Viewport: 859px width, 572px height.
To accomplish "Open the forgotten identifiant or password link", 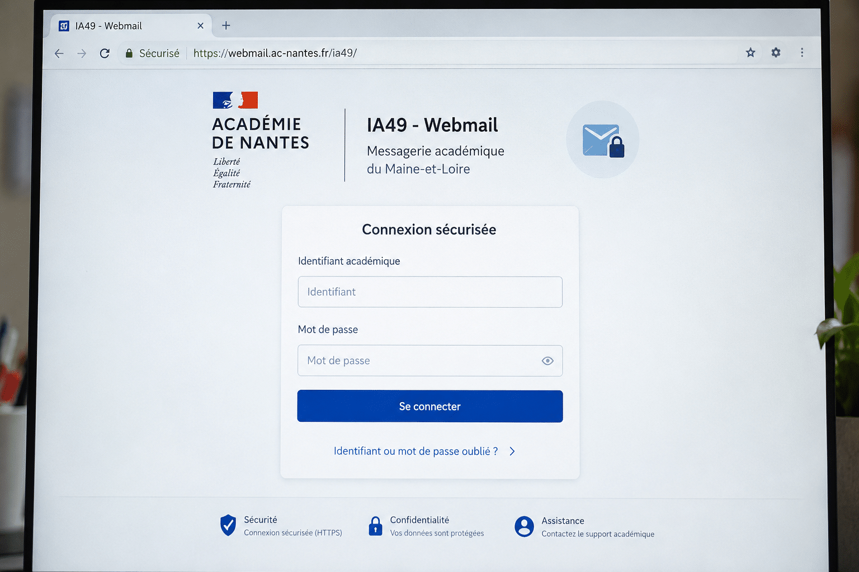I will pos(416,451).
